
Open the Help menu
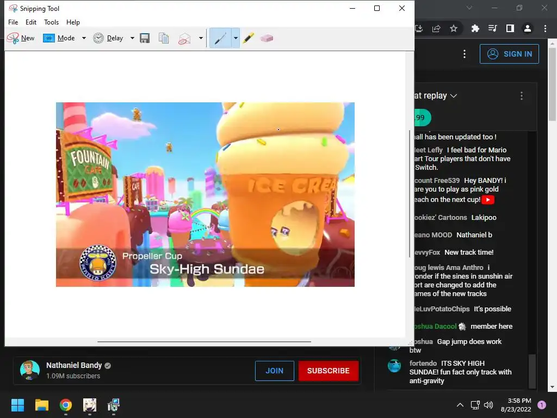73,22
